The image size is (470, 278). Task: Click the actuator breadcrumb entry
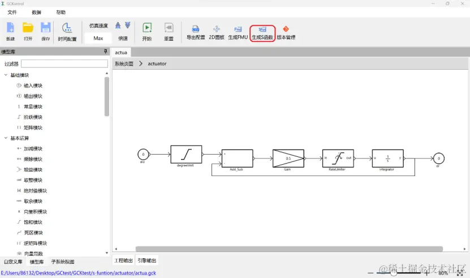(157, 63)
